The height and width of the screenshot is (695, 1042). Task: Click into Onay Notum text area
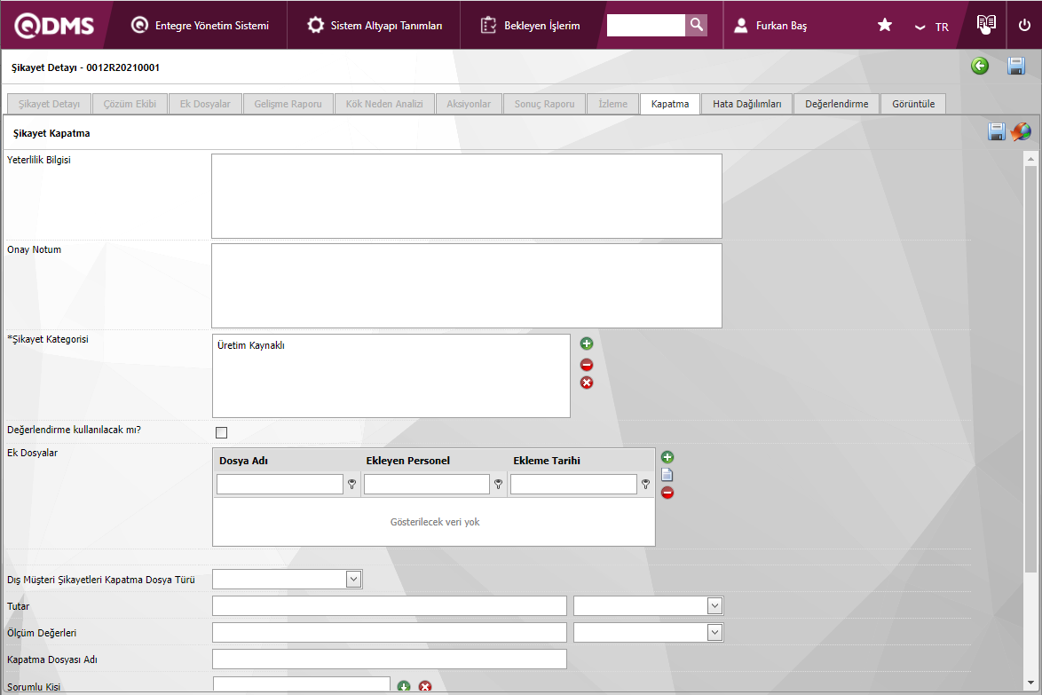click(x=467, y=286)
